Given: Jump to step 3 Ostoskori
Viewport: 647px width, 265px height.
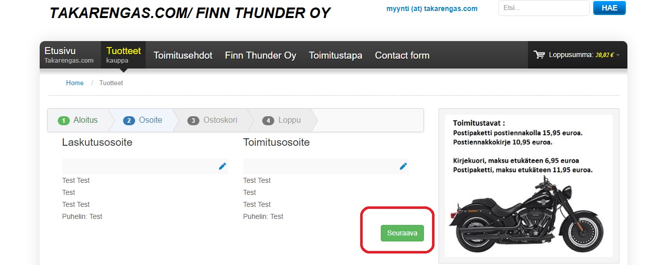Looking at the screenshot, I should tap(212, 120).
